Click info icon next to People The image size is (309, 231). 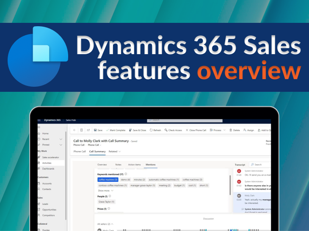tap(110, 196)
